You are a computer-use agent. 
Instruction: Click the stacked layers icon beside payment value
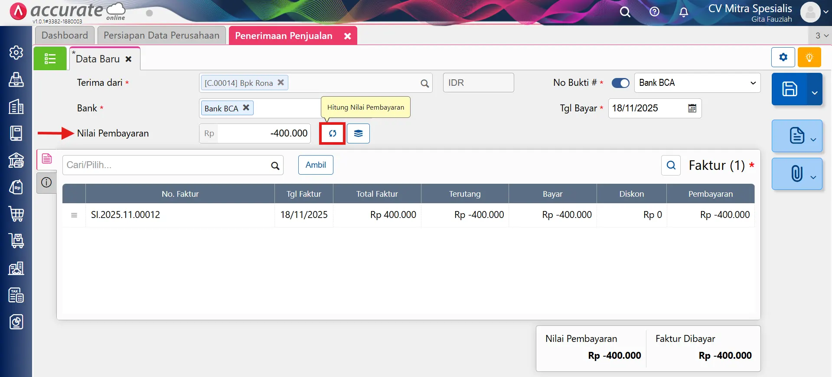[358, 133]
